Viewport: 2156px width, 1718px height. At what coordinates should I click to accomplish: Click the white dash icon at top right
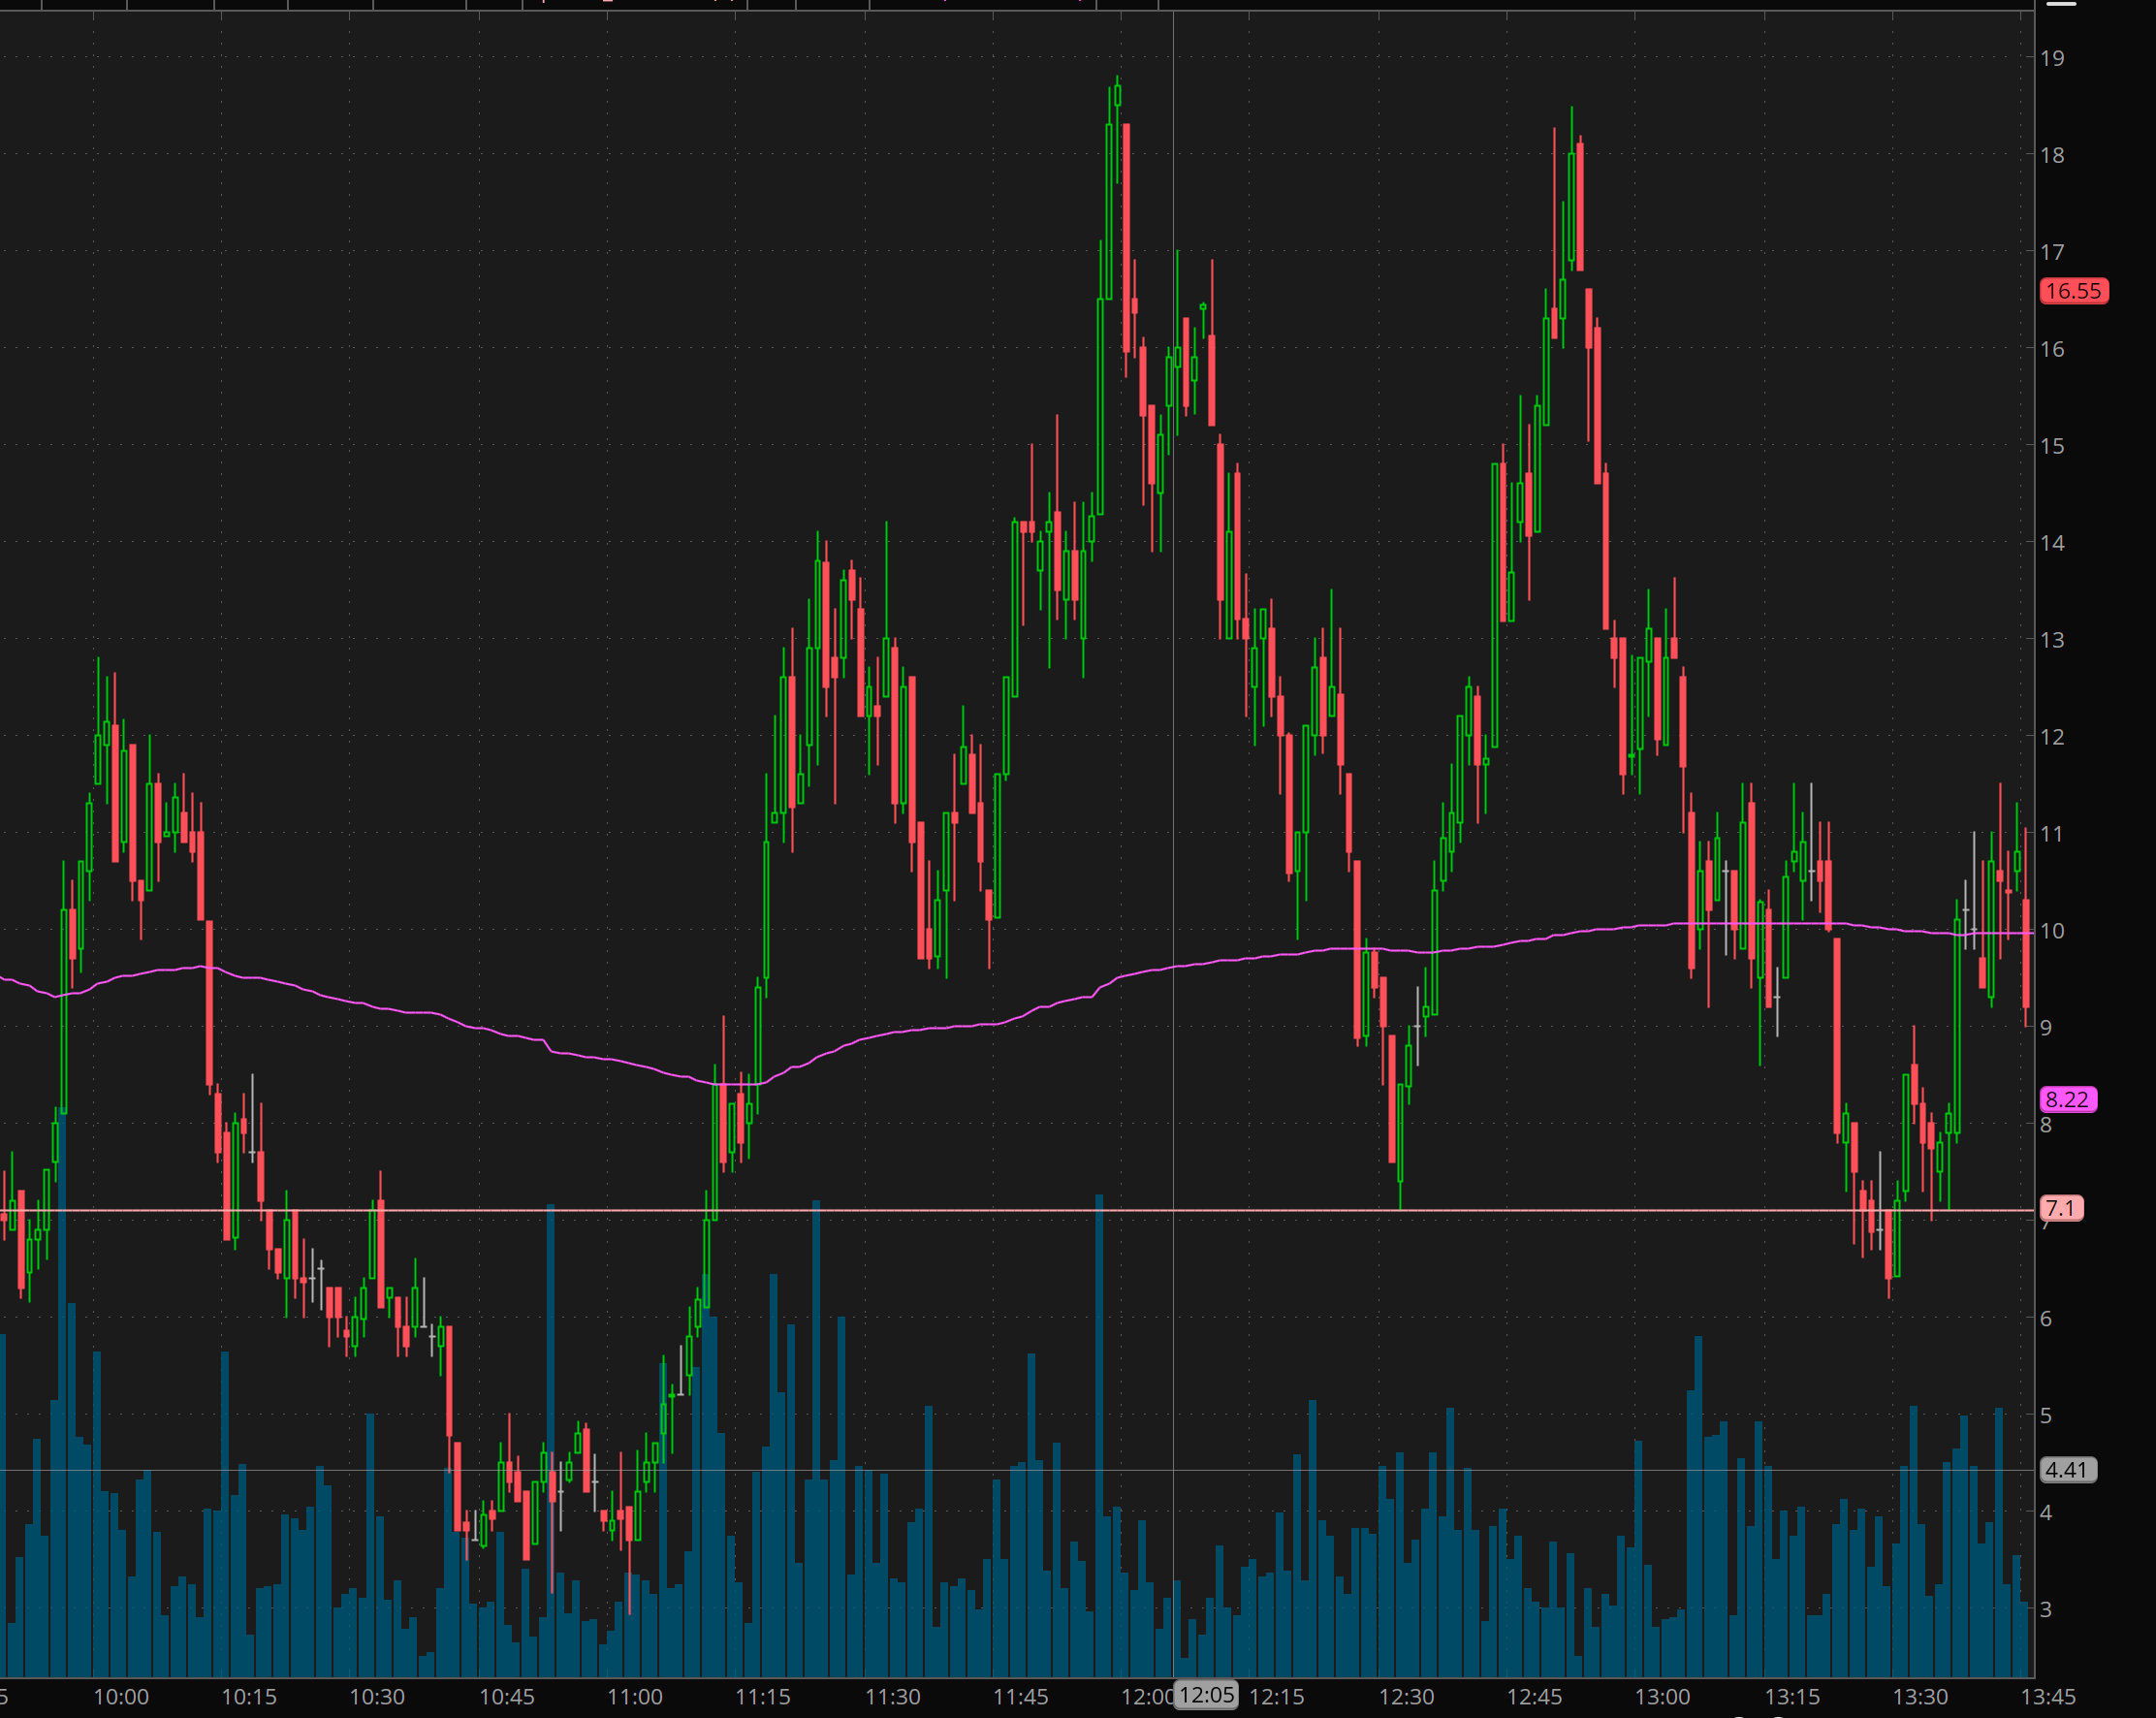pos(2062,3)
